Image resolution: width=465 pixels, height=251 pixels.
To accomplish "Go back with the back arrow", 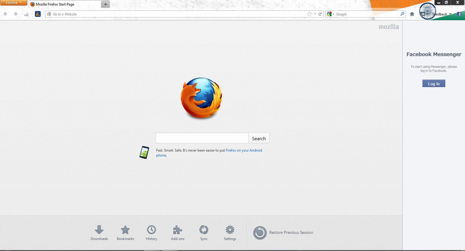I will click(5, 14).
